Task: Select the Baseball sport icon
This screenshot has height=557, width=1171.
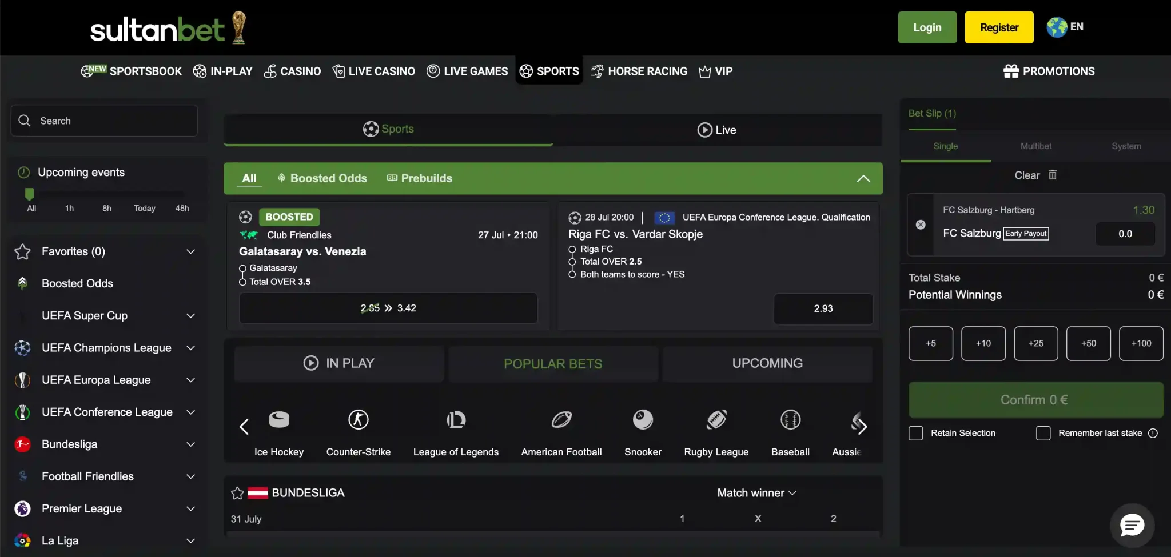Action: 790,420
